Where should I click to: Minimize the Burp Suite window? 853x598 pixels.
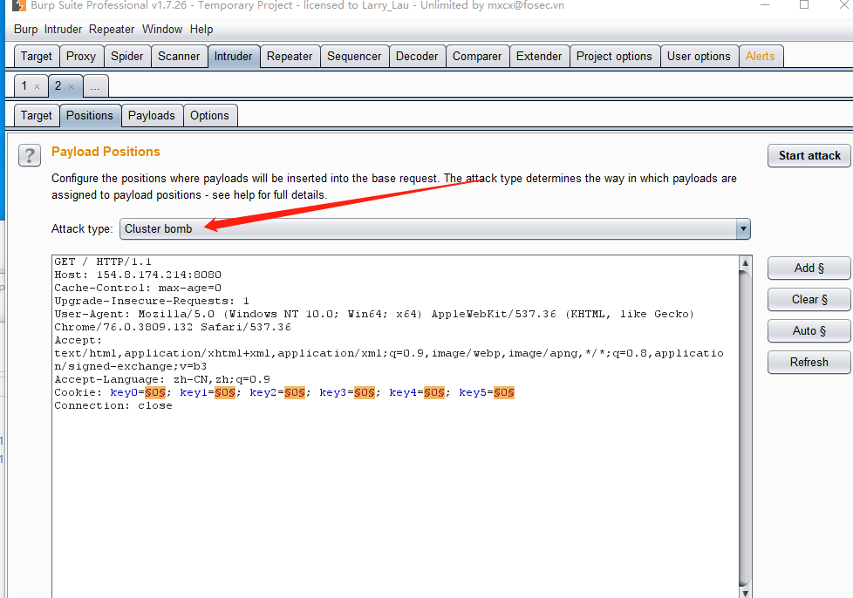(765, 5)
